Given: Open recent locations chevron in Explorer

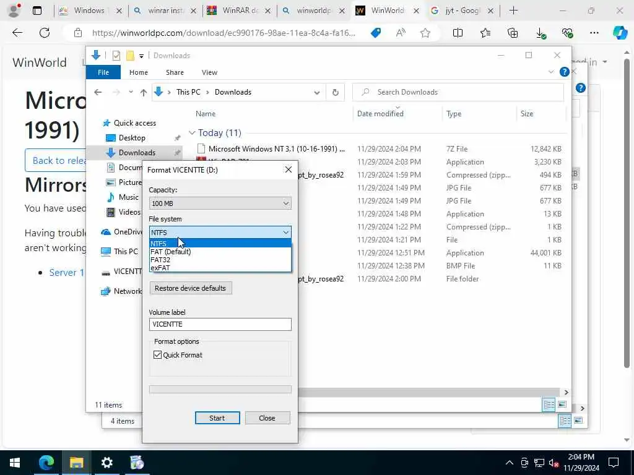Looking at the screenshot, I should (x=131, y=92).
